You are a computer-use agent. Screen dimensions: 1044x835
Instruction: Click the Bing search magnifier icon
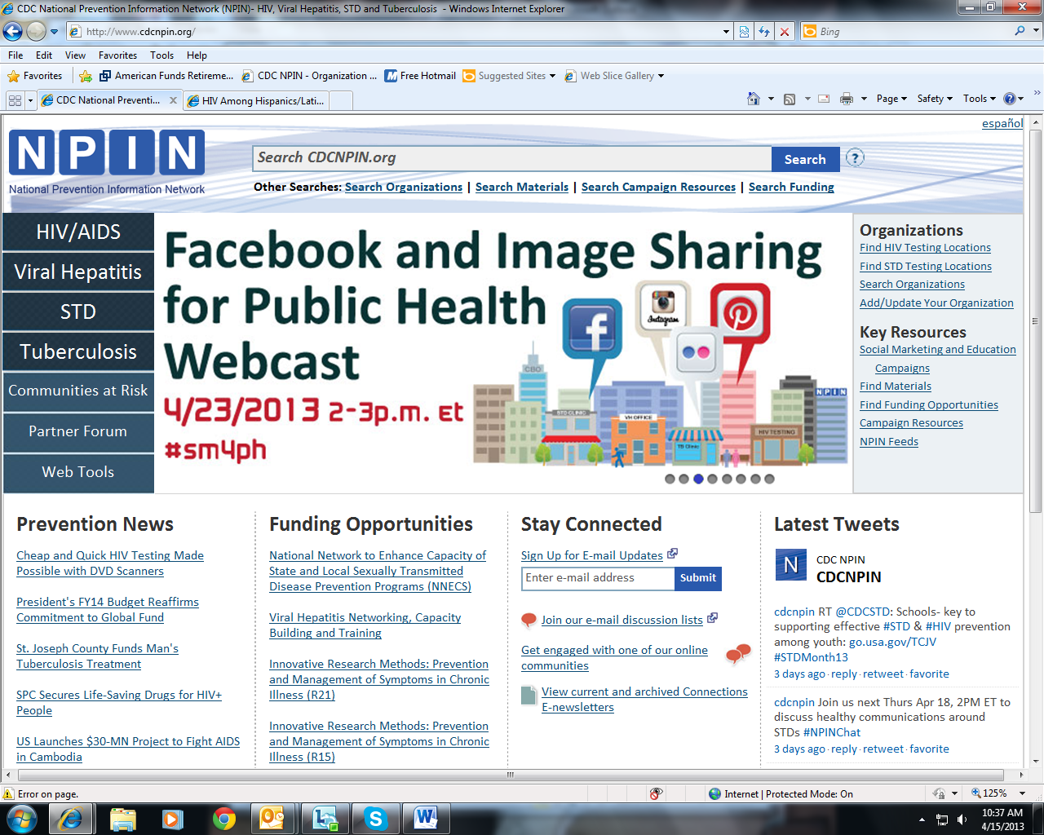tap(1020, 31)
